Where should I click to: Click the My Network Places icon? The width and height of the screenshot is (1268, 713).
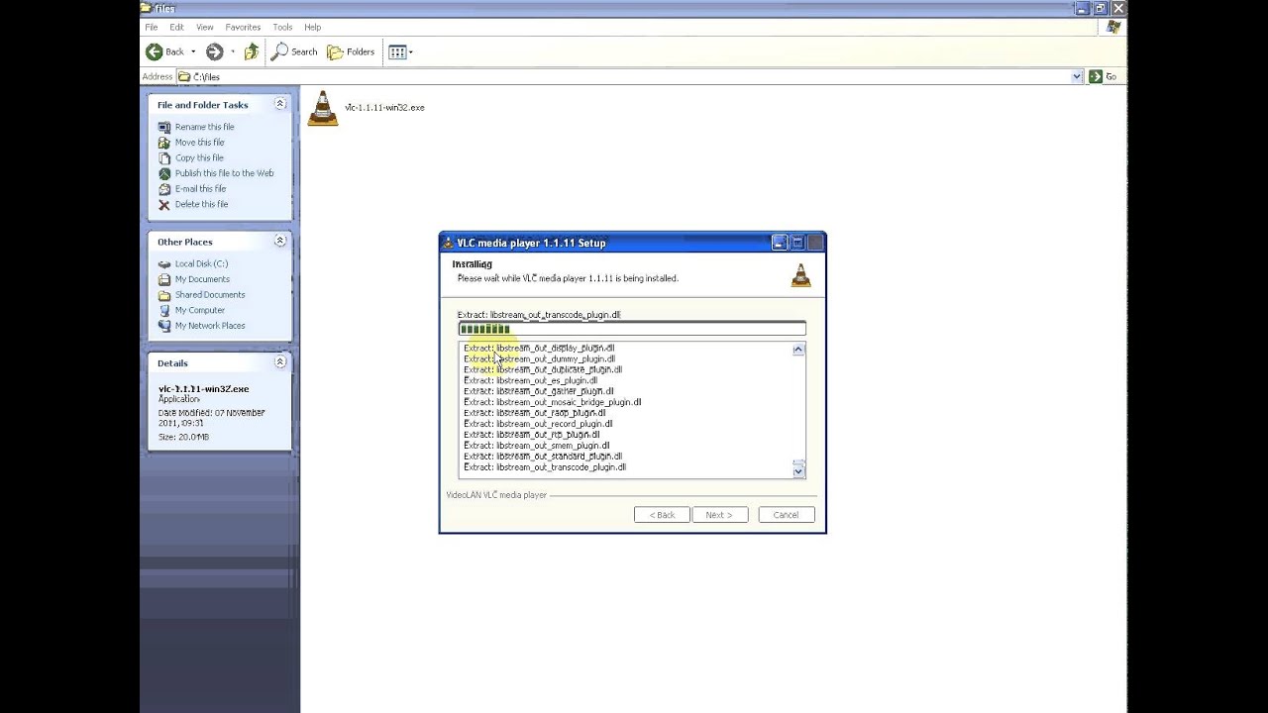pos(164,325)
